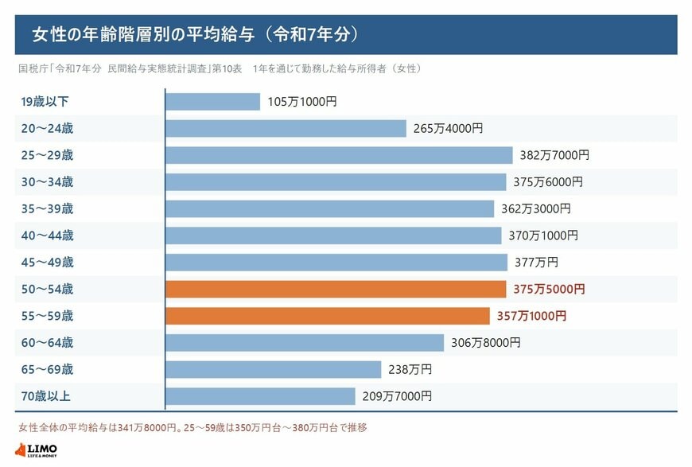The image size is (692, 467).
Task: Click the value 362万3000円
Action: click(536, 208)
